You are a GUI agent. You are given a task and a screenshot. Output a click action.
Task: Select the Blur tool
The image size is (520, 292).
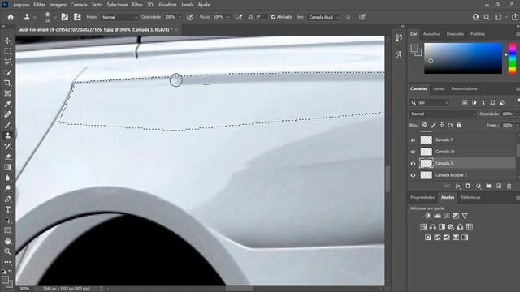pos(7,178)
